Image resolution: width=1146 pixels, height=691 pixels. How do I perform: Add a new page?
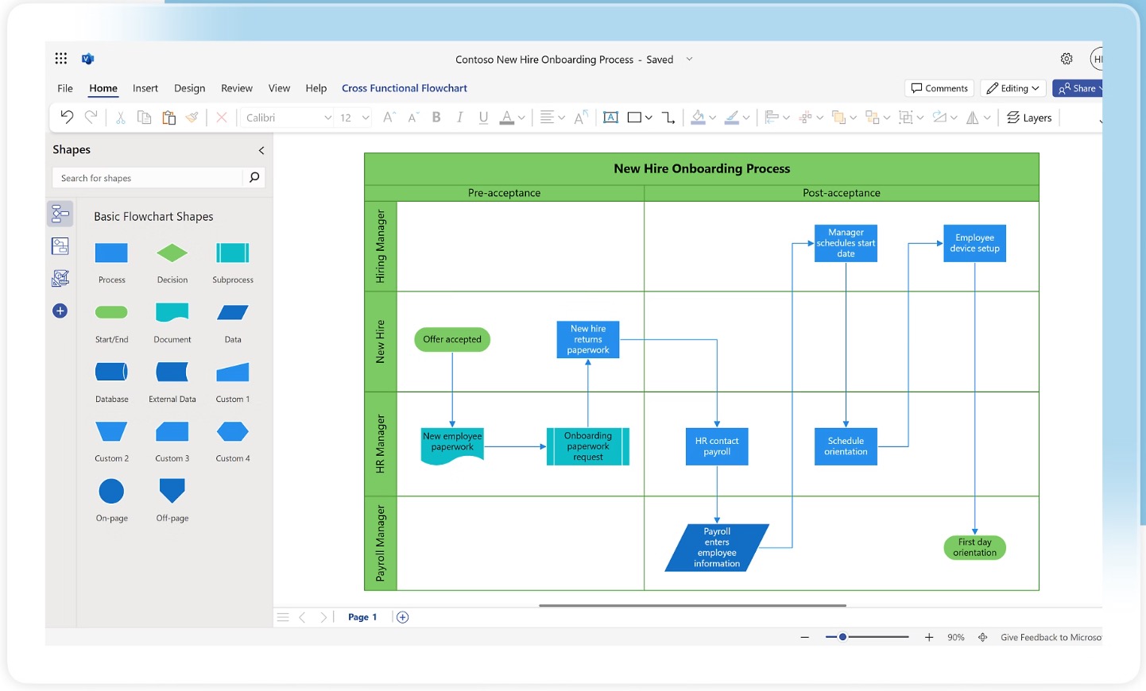pyautogui.click(x=403, y=617)
